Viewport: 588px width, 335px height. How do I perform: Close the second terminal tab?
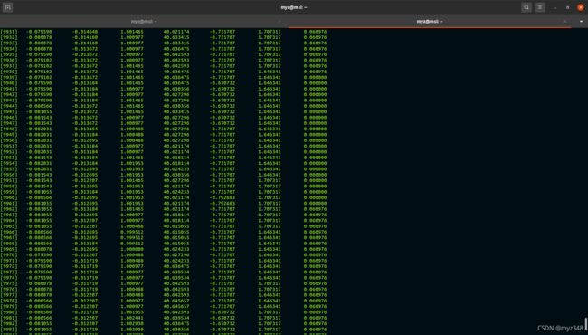[565, 22]
